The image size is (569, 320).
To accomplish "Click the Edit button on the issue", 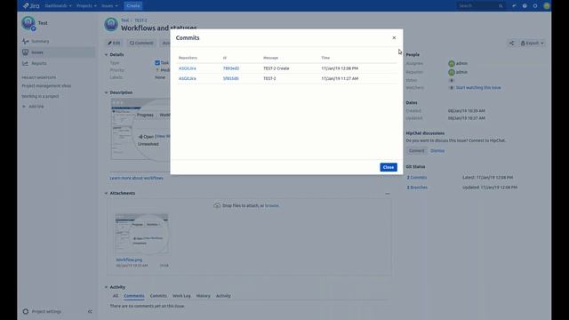I will pos(114,44).
